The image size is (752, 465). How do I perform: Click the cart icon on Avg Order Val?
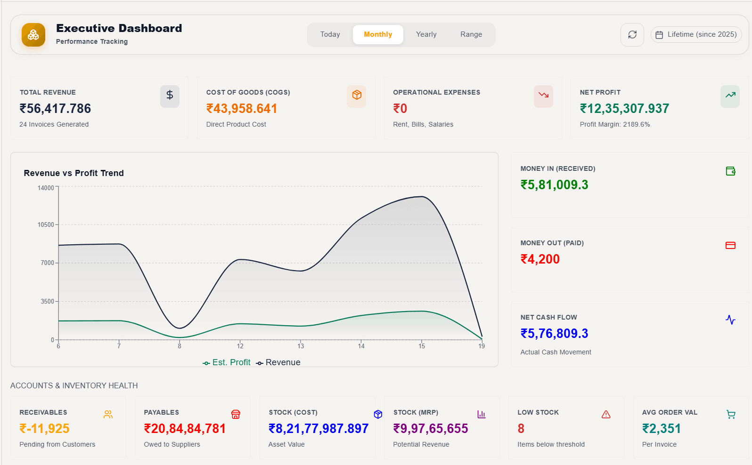[731, 415]
